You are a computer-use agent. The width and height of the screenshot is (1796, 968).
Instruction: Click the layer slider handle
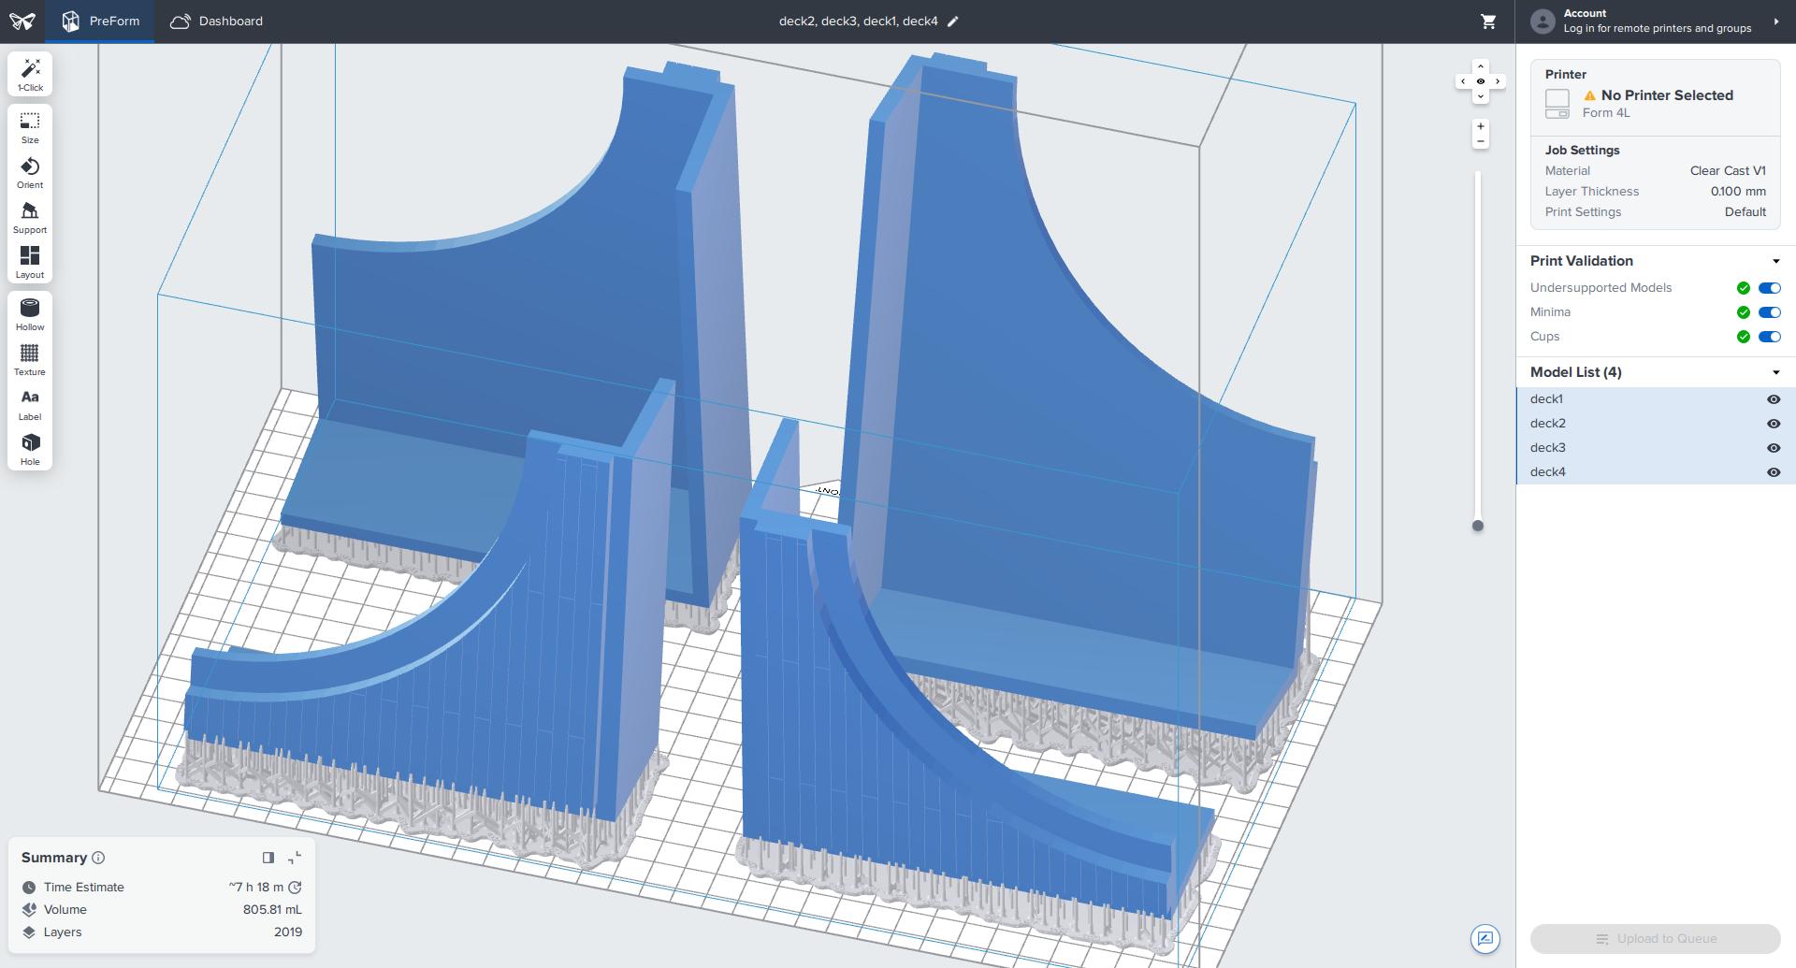tap(1478, 526)
